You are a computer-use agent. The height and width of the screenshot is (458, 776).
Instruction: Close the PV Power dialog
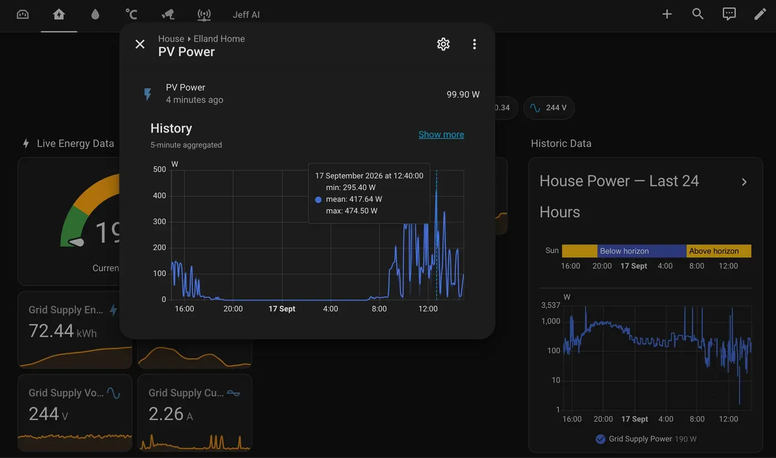coord(140,44)
